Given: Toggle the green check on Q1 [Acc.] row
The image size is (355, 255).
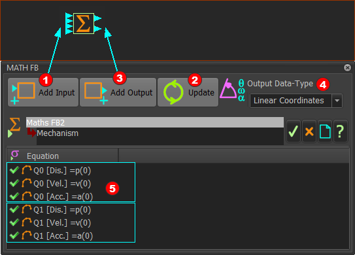Looking at the screenshot, I should 14,235.
